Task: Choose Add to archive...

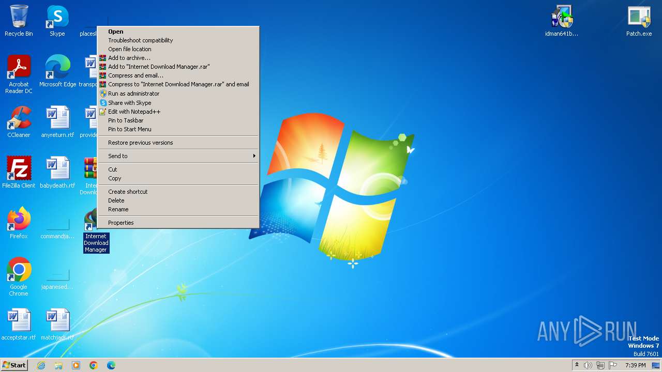Action: coord(178,58)
